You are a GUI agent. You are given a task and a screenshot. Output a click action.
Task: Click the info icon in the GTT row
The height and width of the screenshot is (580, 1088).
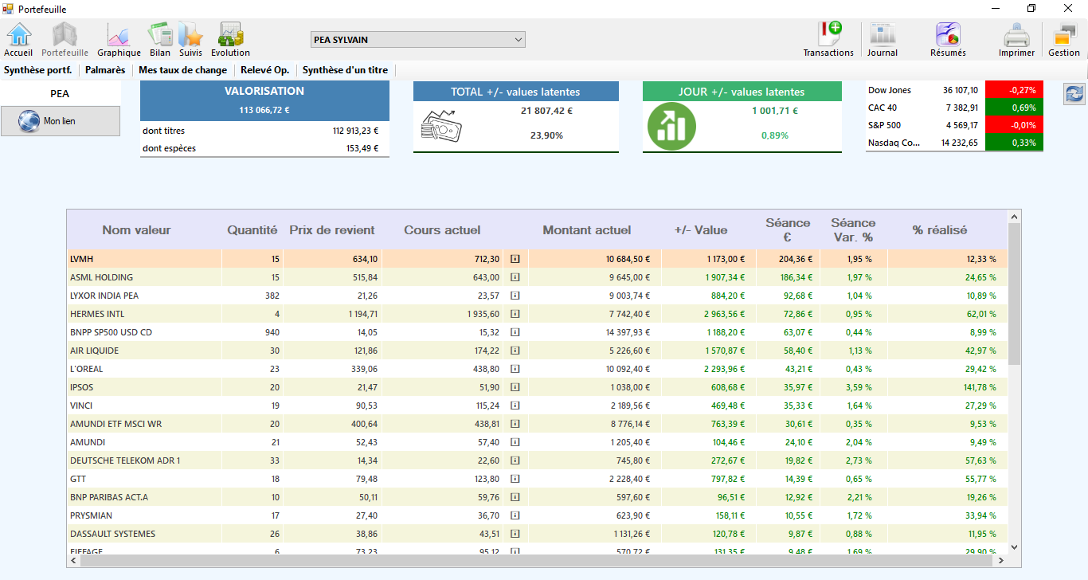[x=515, y=479]
